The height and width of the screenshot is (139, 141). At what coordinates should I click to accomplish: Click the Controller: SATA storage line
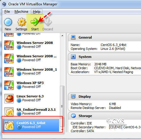82,131
